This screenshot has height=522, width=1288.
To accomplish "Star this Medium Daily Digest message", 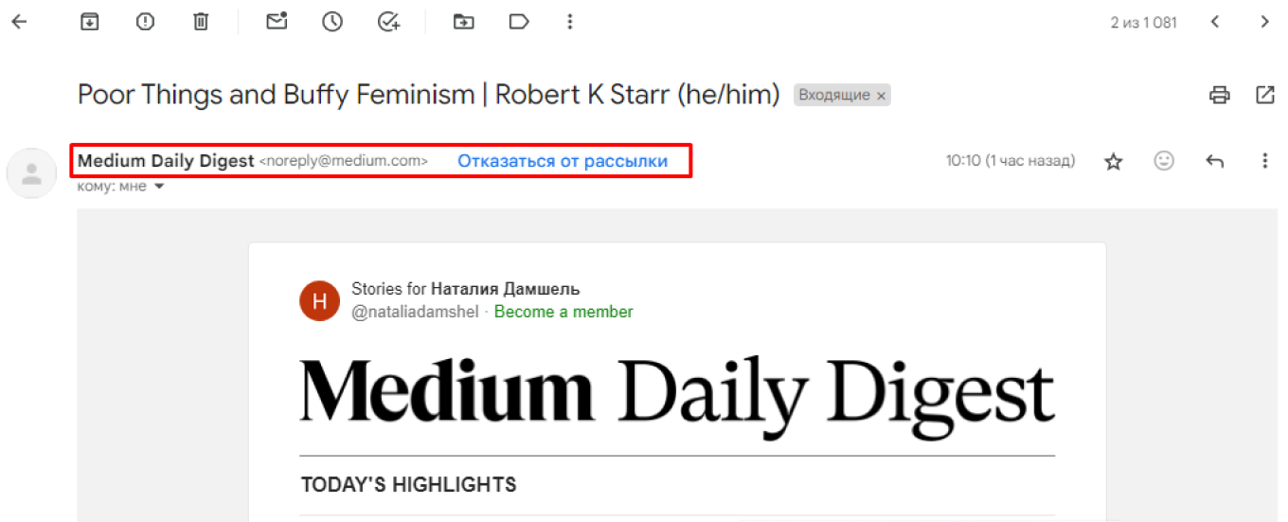I will point(1114,161).
